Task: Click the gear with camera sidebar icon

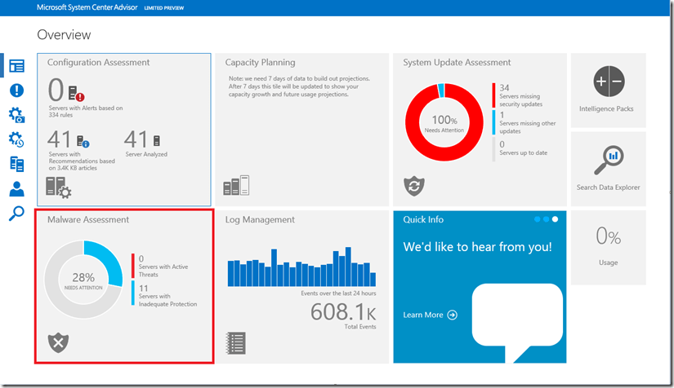Action: pos(16,115)
